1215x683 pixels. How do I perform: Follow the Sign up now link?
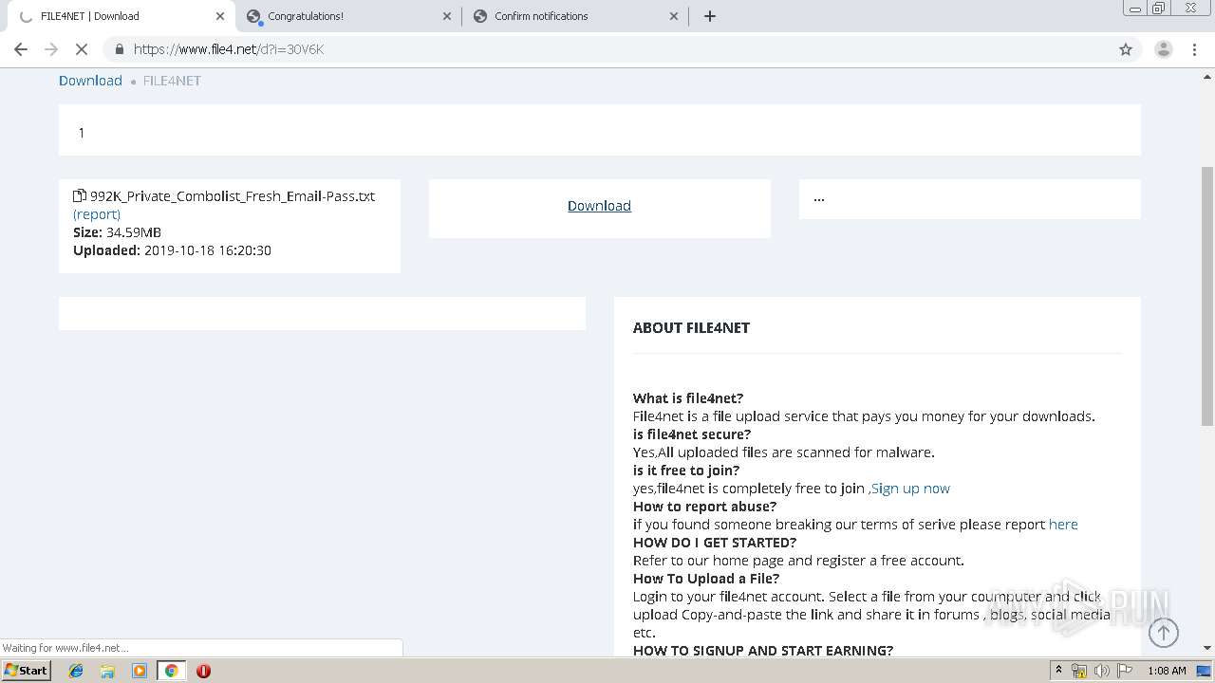pos(910,489)
